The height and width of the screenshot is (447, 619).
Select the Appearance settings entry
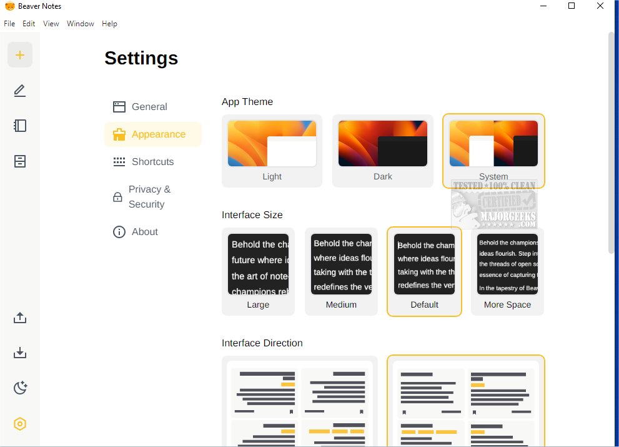[158, 134]
